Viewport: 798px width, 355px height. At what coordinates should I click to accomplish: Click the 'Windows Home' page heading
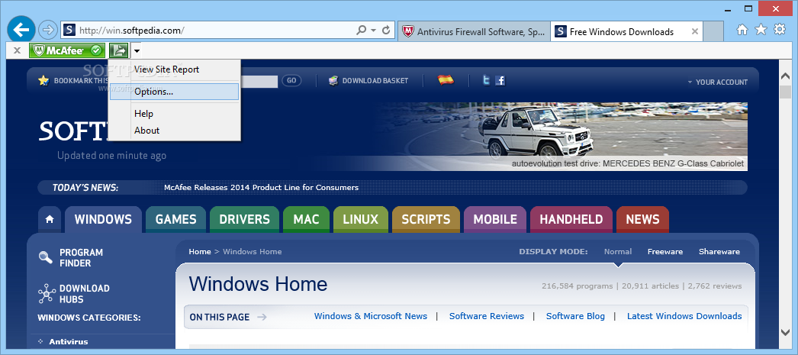point(258,284)
